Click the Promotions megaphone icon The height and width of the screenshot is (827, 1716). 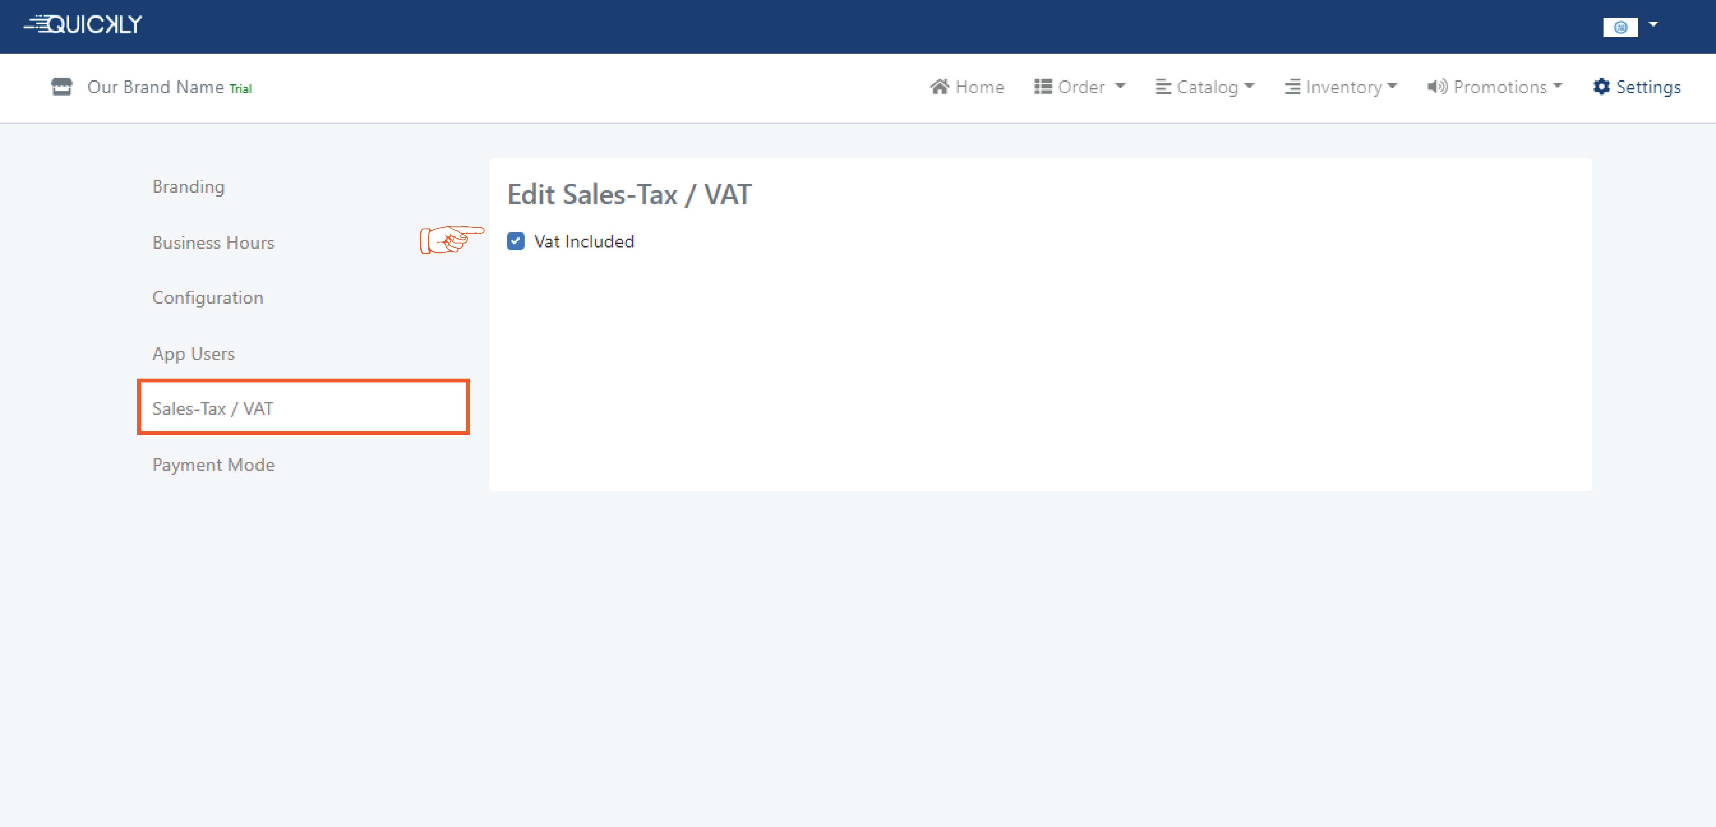tap(1437, 87)
